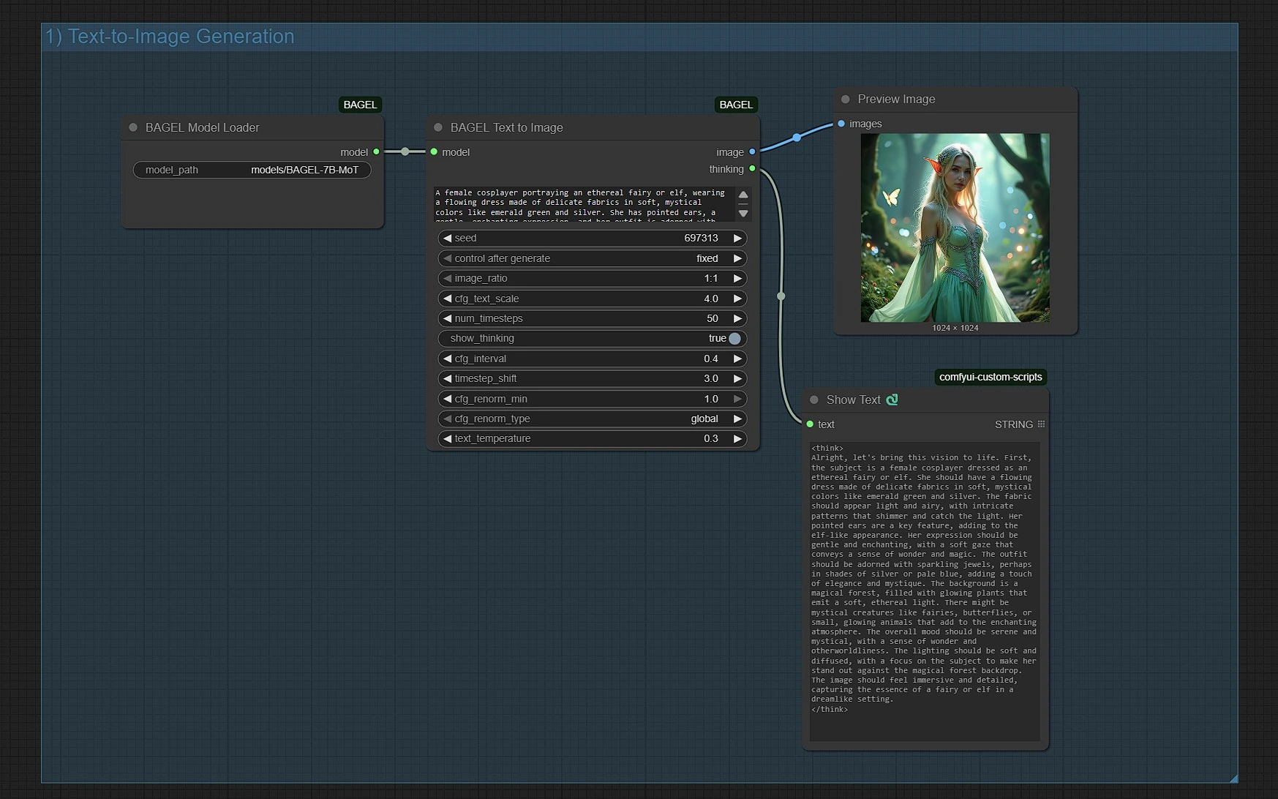
Task: Click the Show Text title
Action: (x=853, y=399)
